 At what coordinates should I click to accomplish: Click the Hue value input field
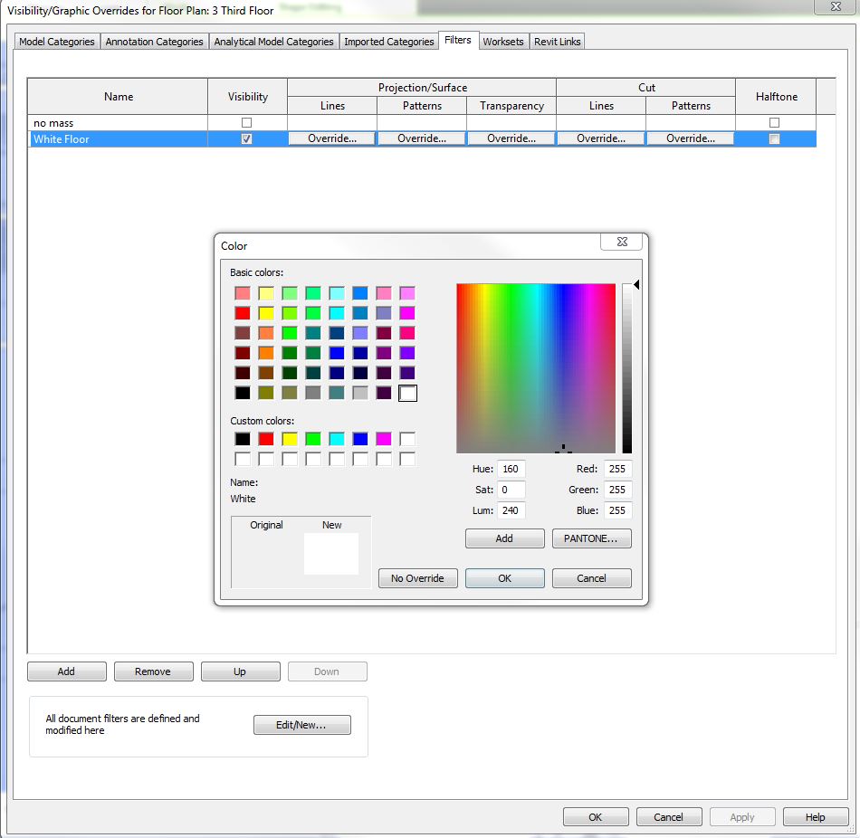click(511, 470)
